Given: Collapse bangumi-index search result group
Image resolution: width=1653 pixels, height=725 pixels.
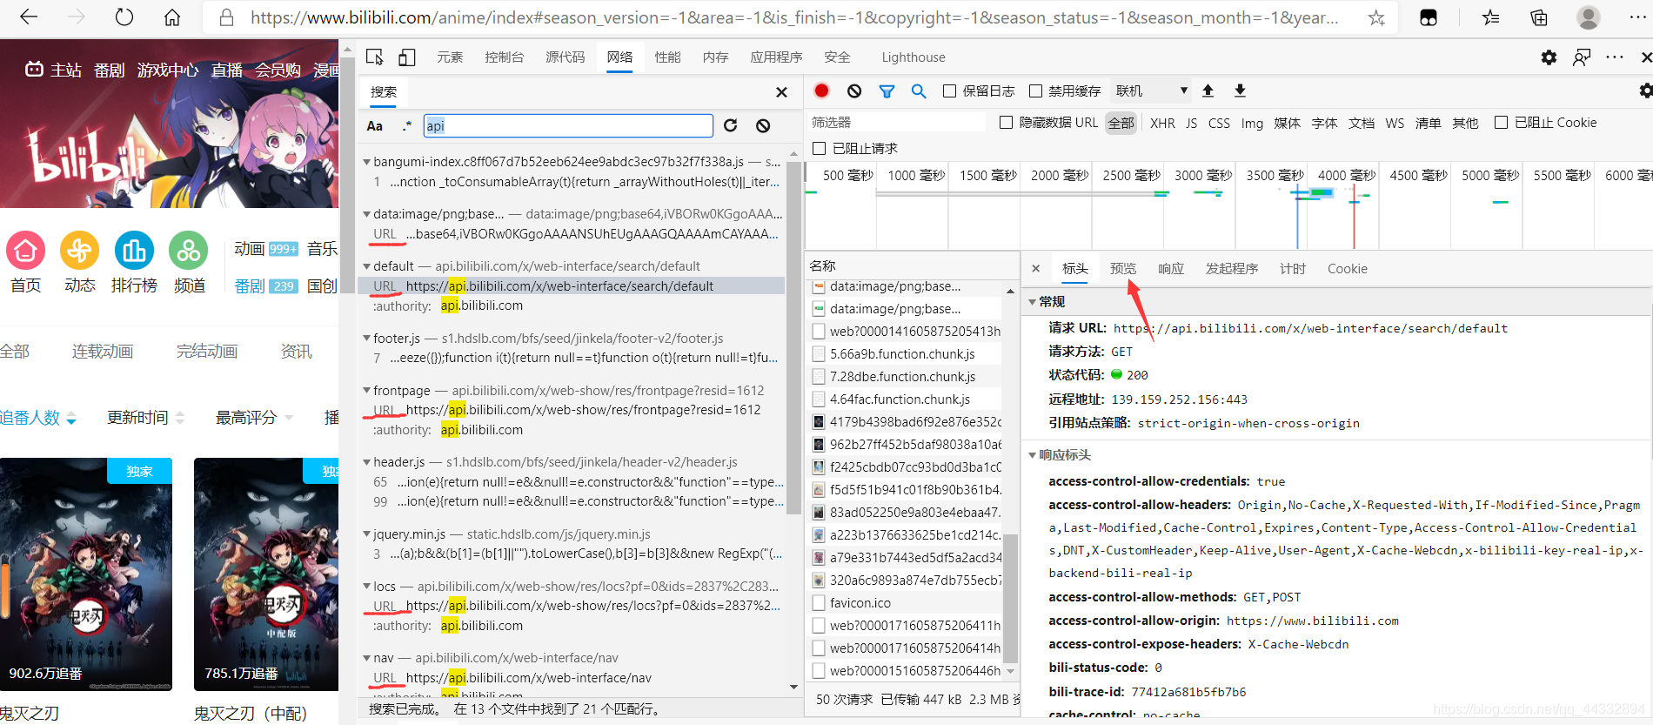Looking at the screenshot, I should 367,162.
